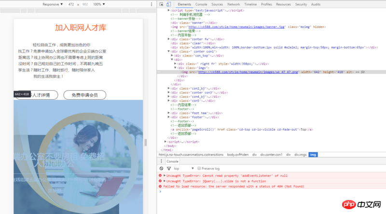Click red error icon of 404 message
Image resolution: width=386 pixels, height=214 pixels.
point(161,186)
